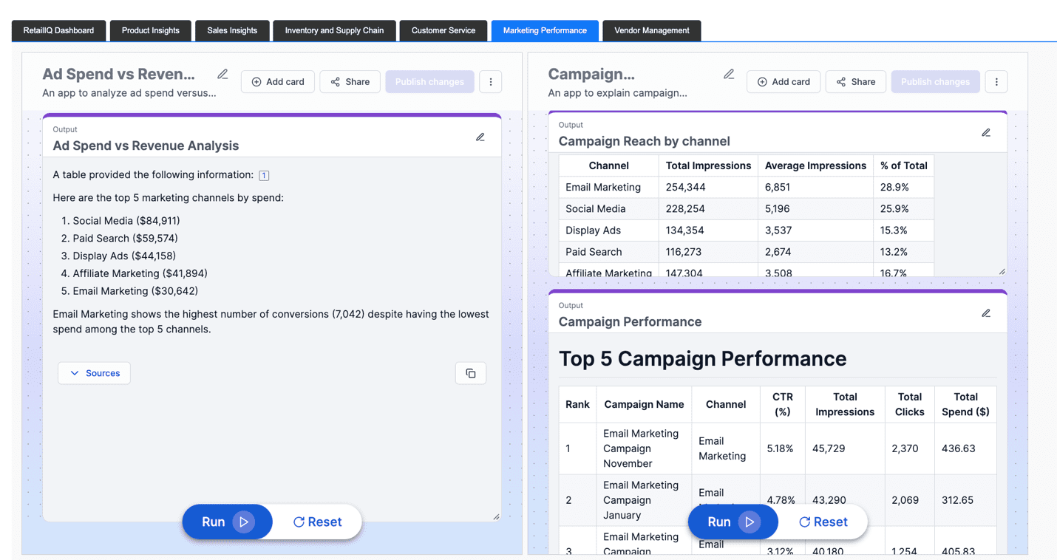Image resolution: width=1057 pixels, height=560 pixels.
Task: Open the Vendor Management tab
Action: [x=652, y=30]
